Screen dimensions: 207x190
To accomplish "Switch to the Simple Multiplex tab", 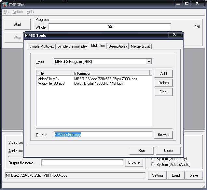I will (x=42, y=46).
